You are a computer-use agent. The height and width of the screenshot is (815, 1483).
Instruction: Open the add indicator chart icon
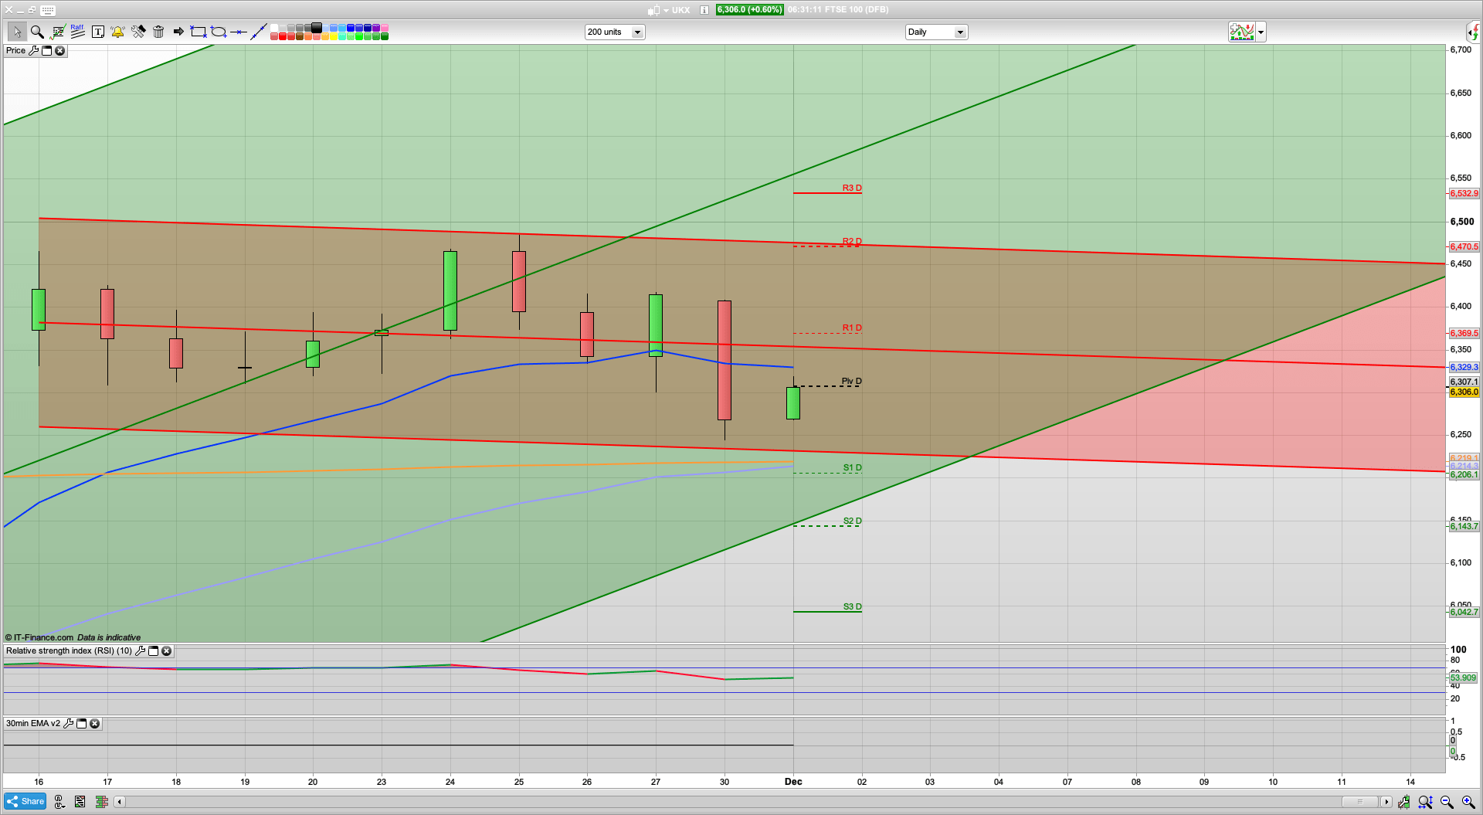pos(1242,32)
